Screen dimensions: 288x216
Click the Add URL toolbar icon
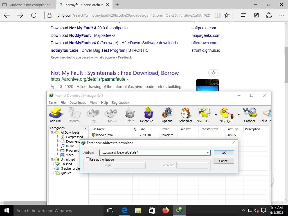[x=56, y=115]
